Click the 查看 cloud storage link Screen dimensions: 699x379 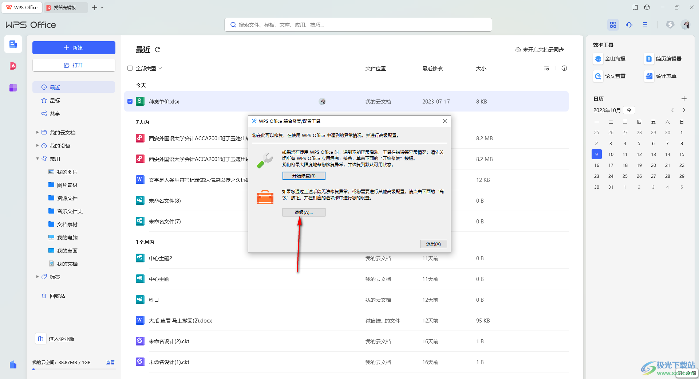pos(110,362)
